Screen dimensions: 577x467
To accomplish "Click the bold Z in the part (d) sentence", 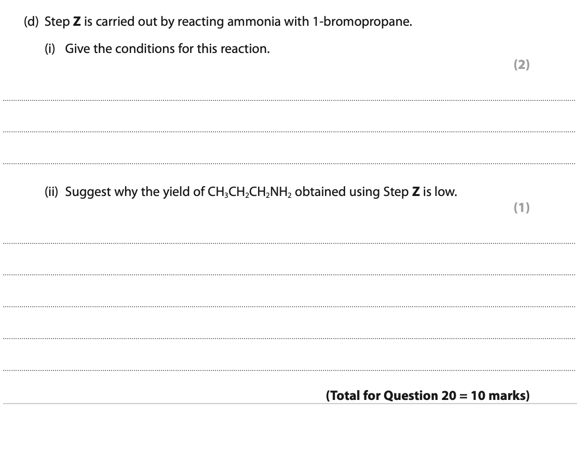I will point(77,22).
